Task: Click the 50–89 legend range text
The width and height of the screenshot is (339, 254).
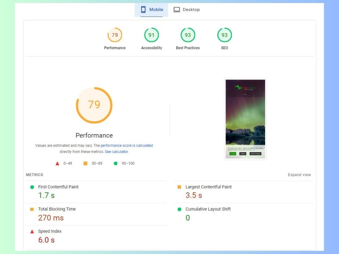Action: 97,164
